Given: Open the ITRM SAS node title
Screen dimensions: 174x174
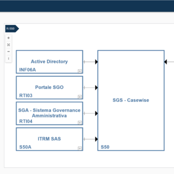Looking at the screenshot, I should coord(49,139).
